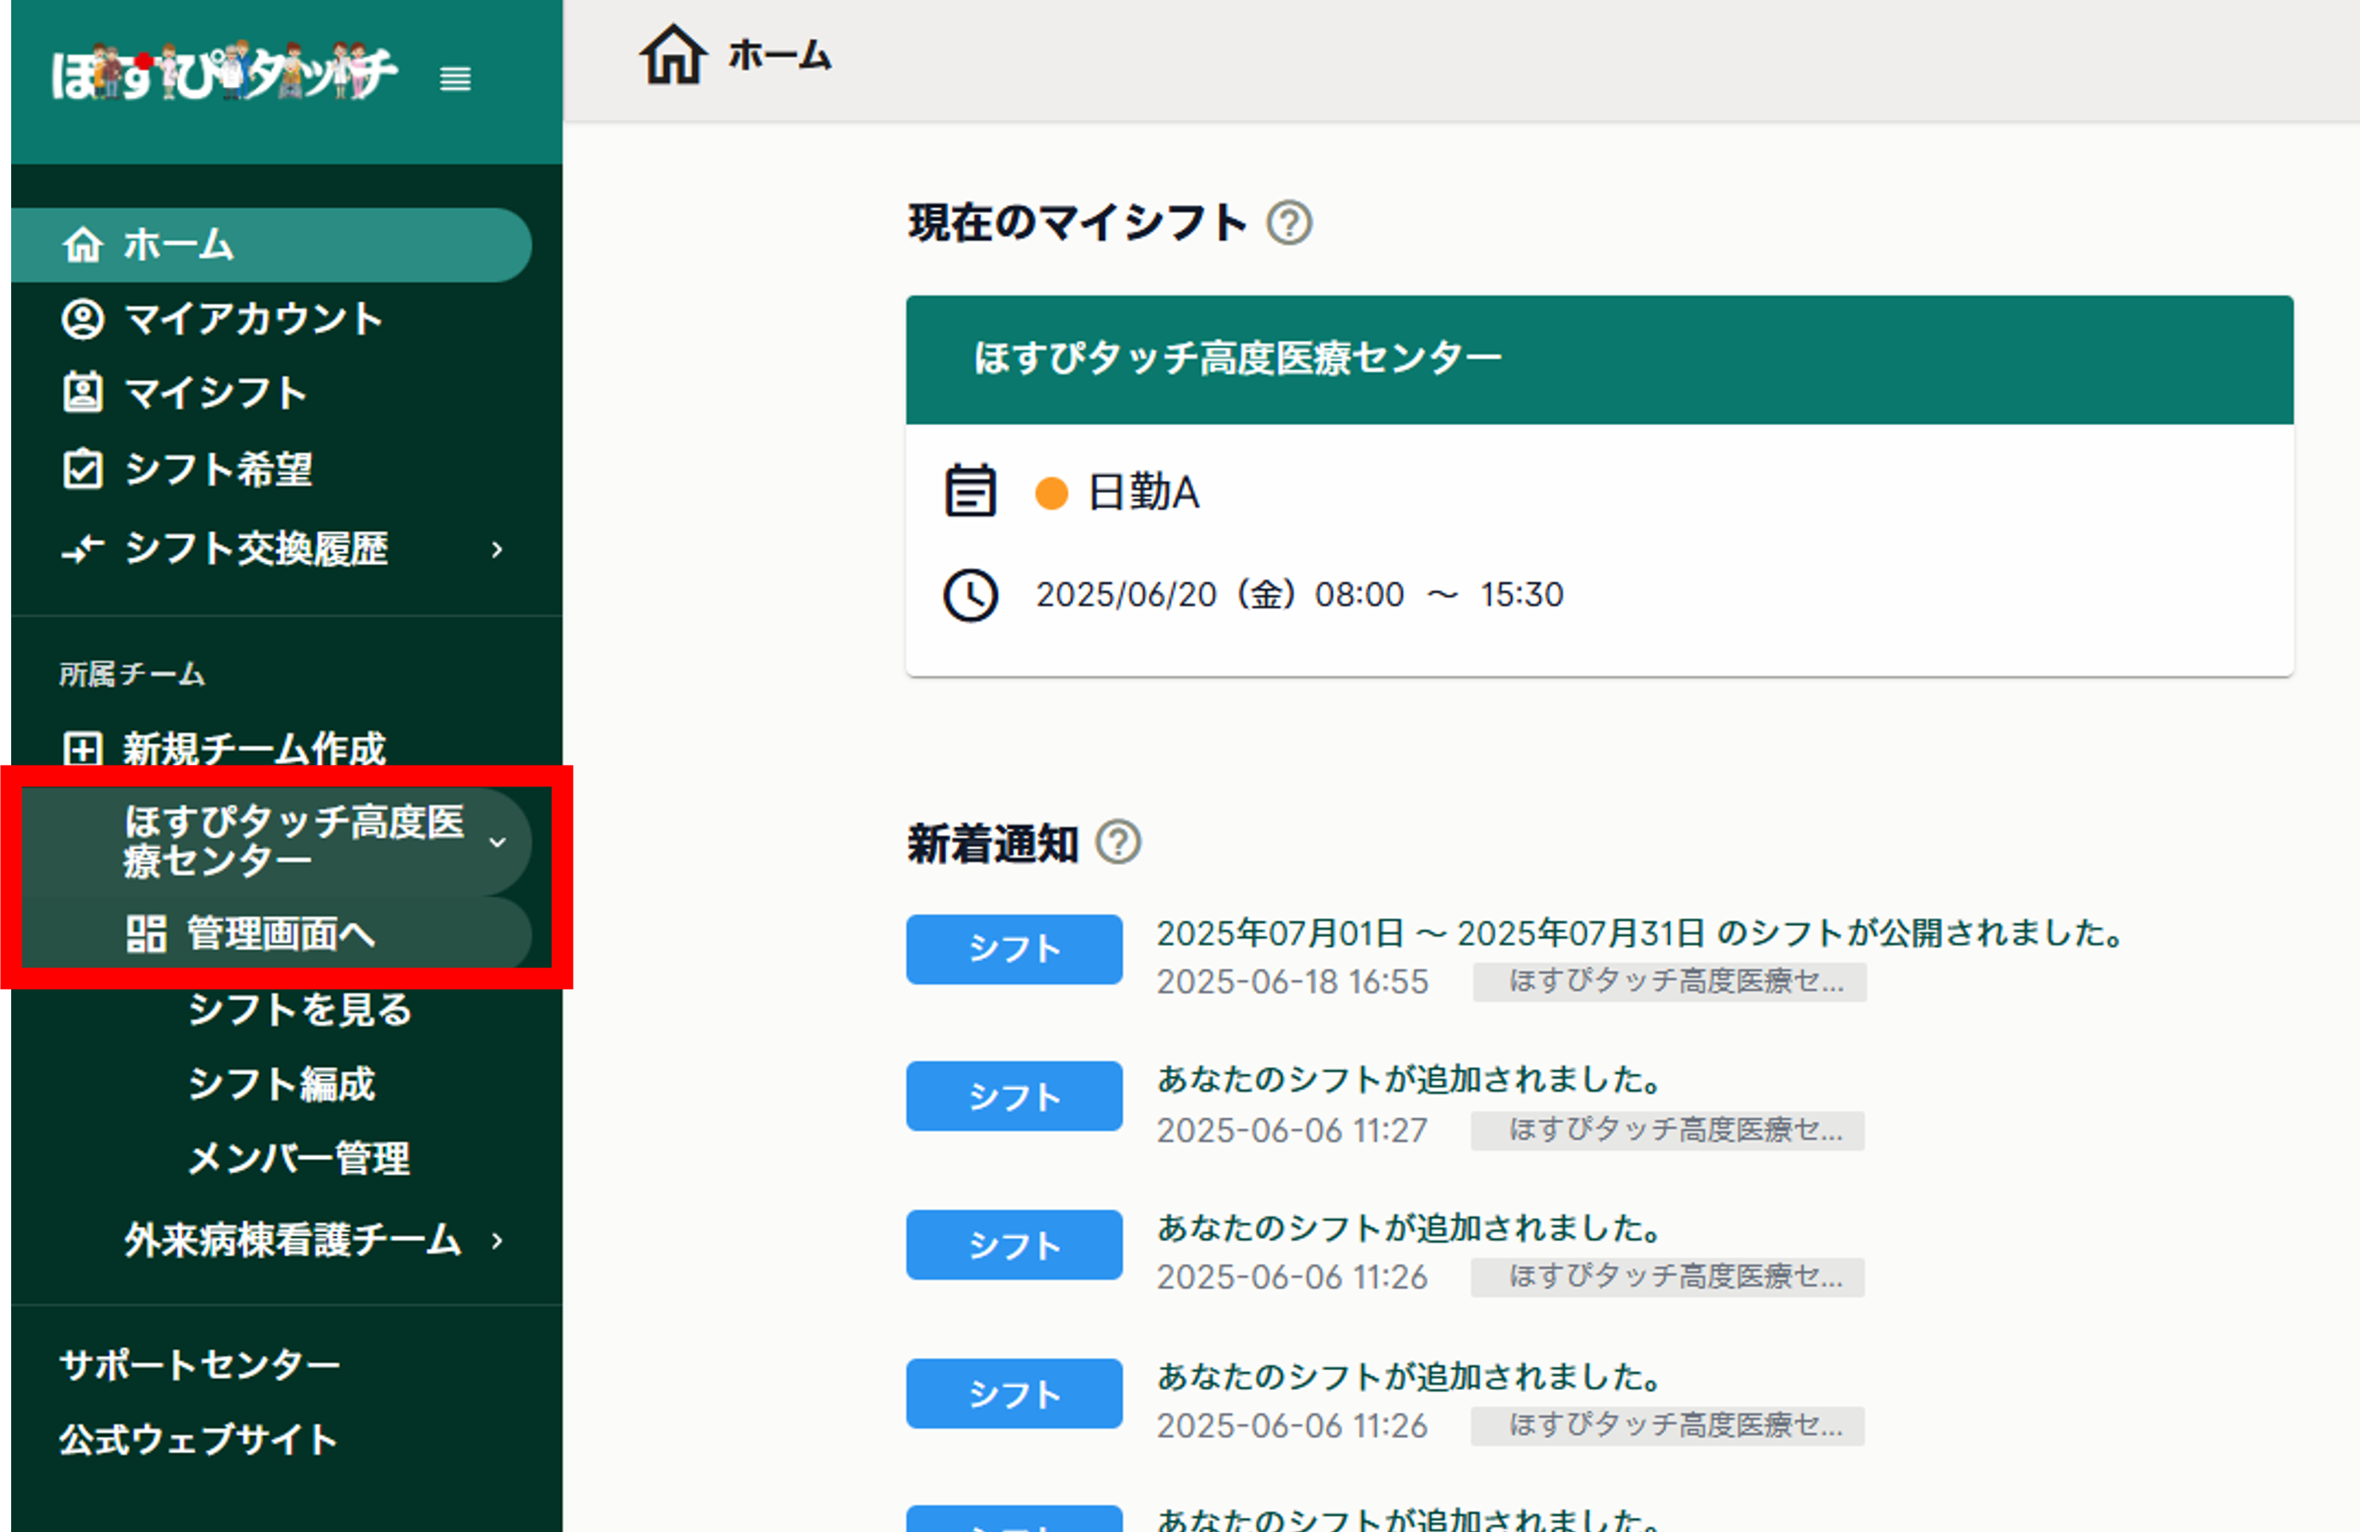Click the マイシフト card icon
Image resolution: width=2360 pixels, height=1532 pixels.
[83, 392]
